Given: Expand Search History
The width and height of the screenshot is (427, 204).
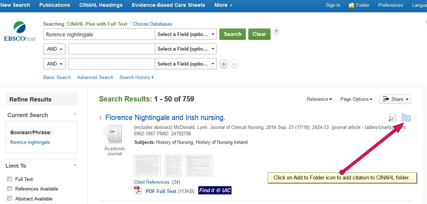Looking at the screenshot, I should point(136,78).
